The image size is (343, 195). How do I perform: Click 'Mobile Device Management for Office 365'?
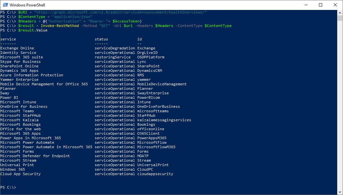(x=44, y=84)
